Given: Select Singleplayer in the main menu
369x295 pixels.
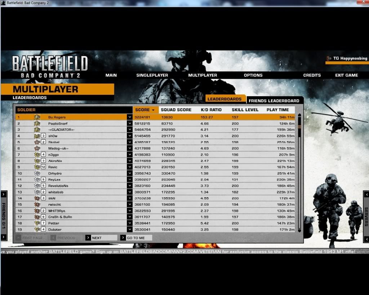Looking at the screenshot, I should click(152, 75).
